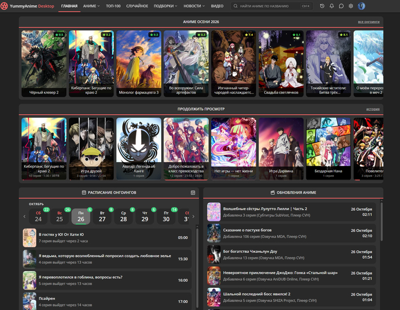Open Во всеоружии: Сила артефактов poster

[x=186, y=63]
